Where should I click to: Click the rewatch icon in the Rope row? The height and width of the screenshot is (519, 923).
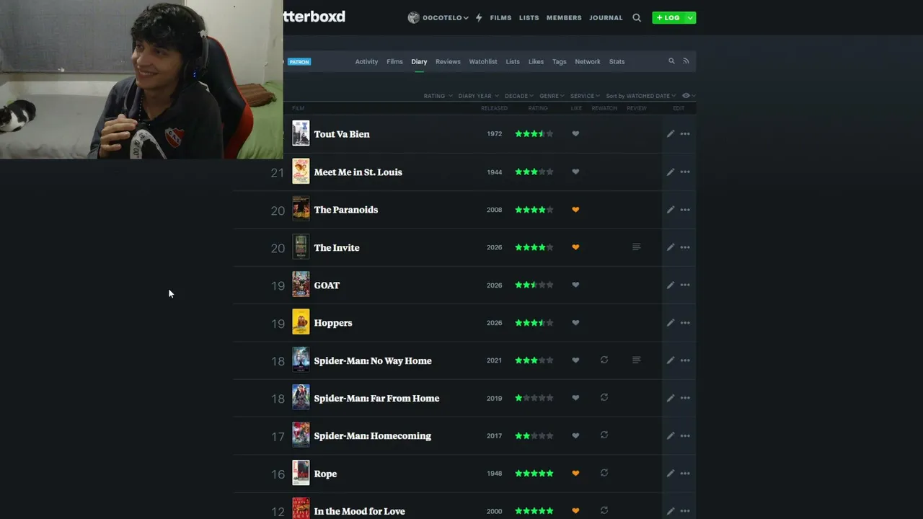(x=604, y=474)
